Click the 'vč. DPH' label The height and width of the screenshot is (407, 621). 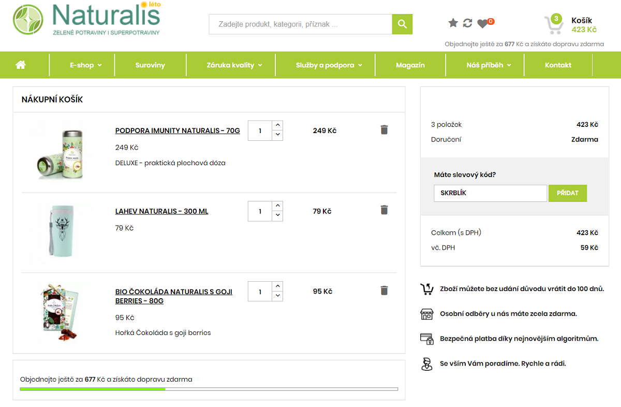point(443,248)
